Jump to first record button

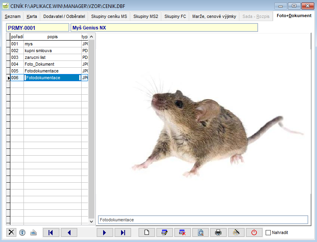(x=51, y=232)
